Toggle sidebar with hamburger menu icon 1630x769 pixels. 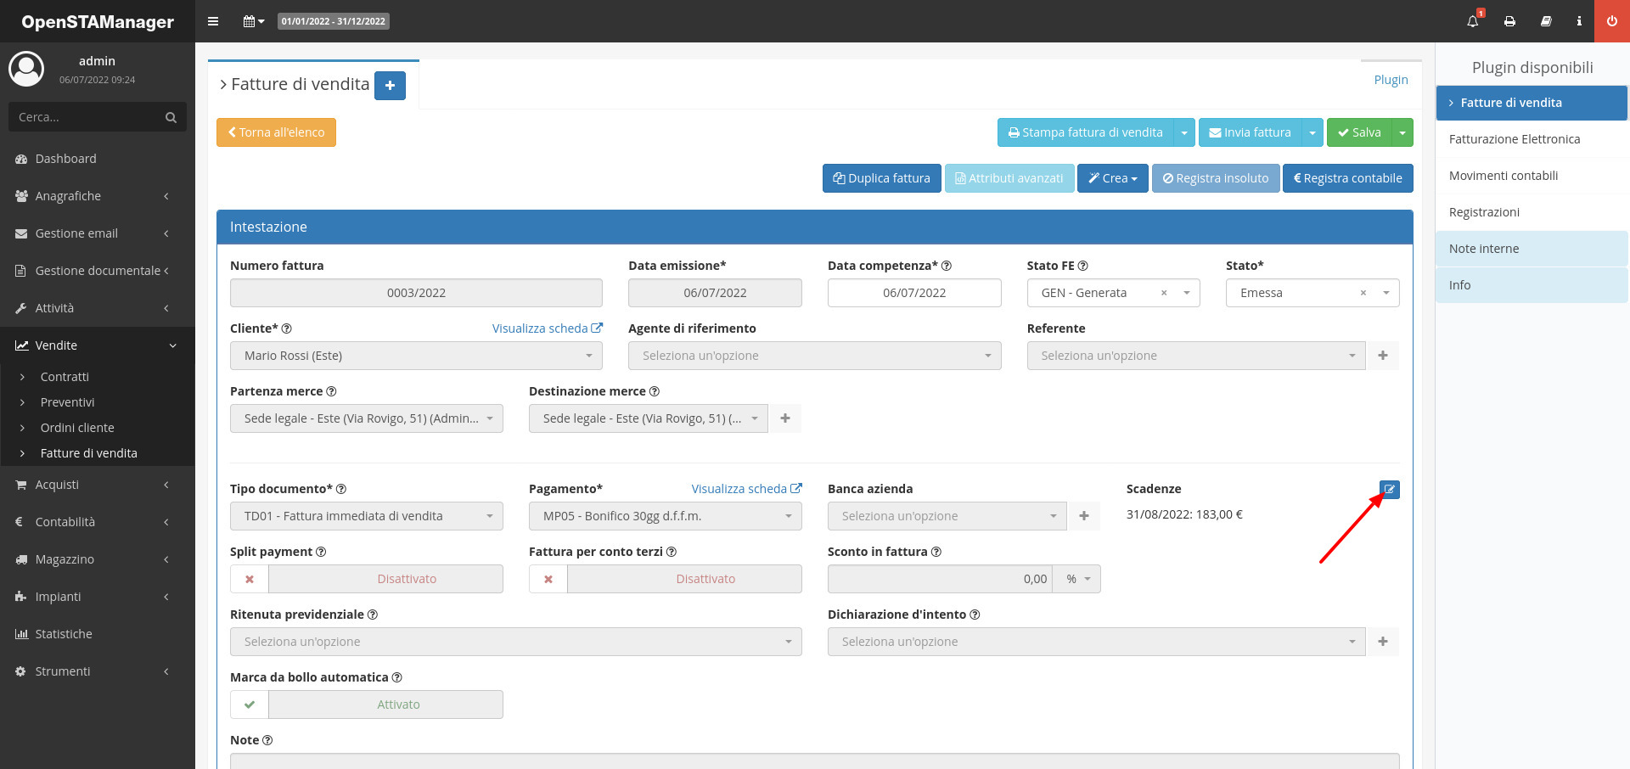pos(213,21)
